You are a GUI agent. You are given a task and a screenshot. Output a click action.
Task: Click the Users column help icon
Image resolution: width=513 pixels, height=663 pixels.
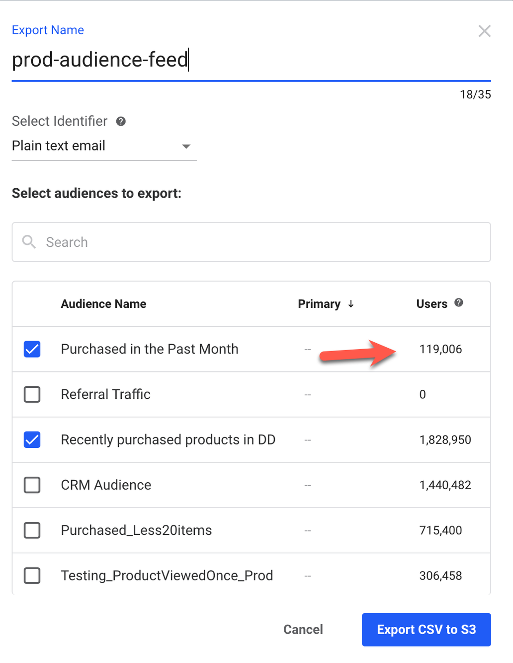pyautogui.click(x=459, y=302)
